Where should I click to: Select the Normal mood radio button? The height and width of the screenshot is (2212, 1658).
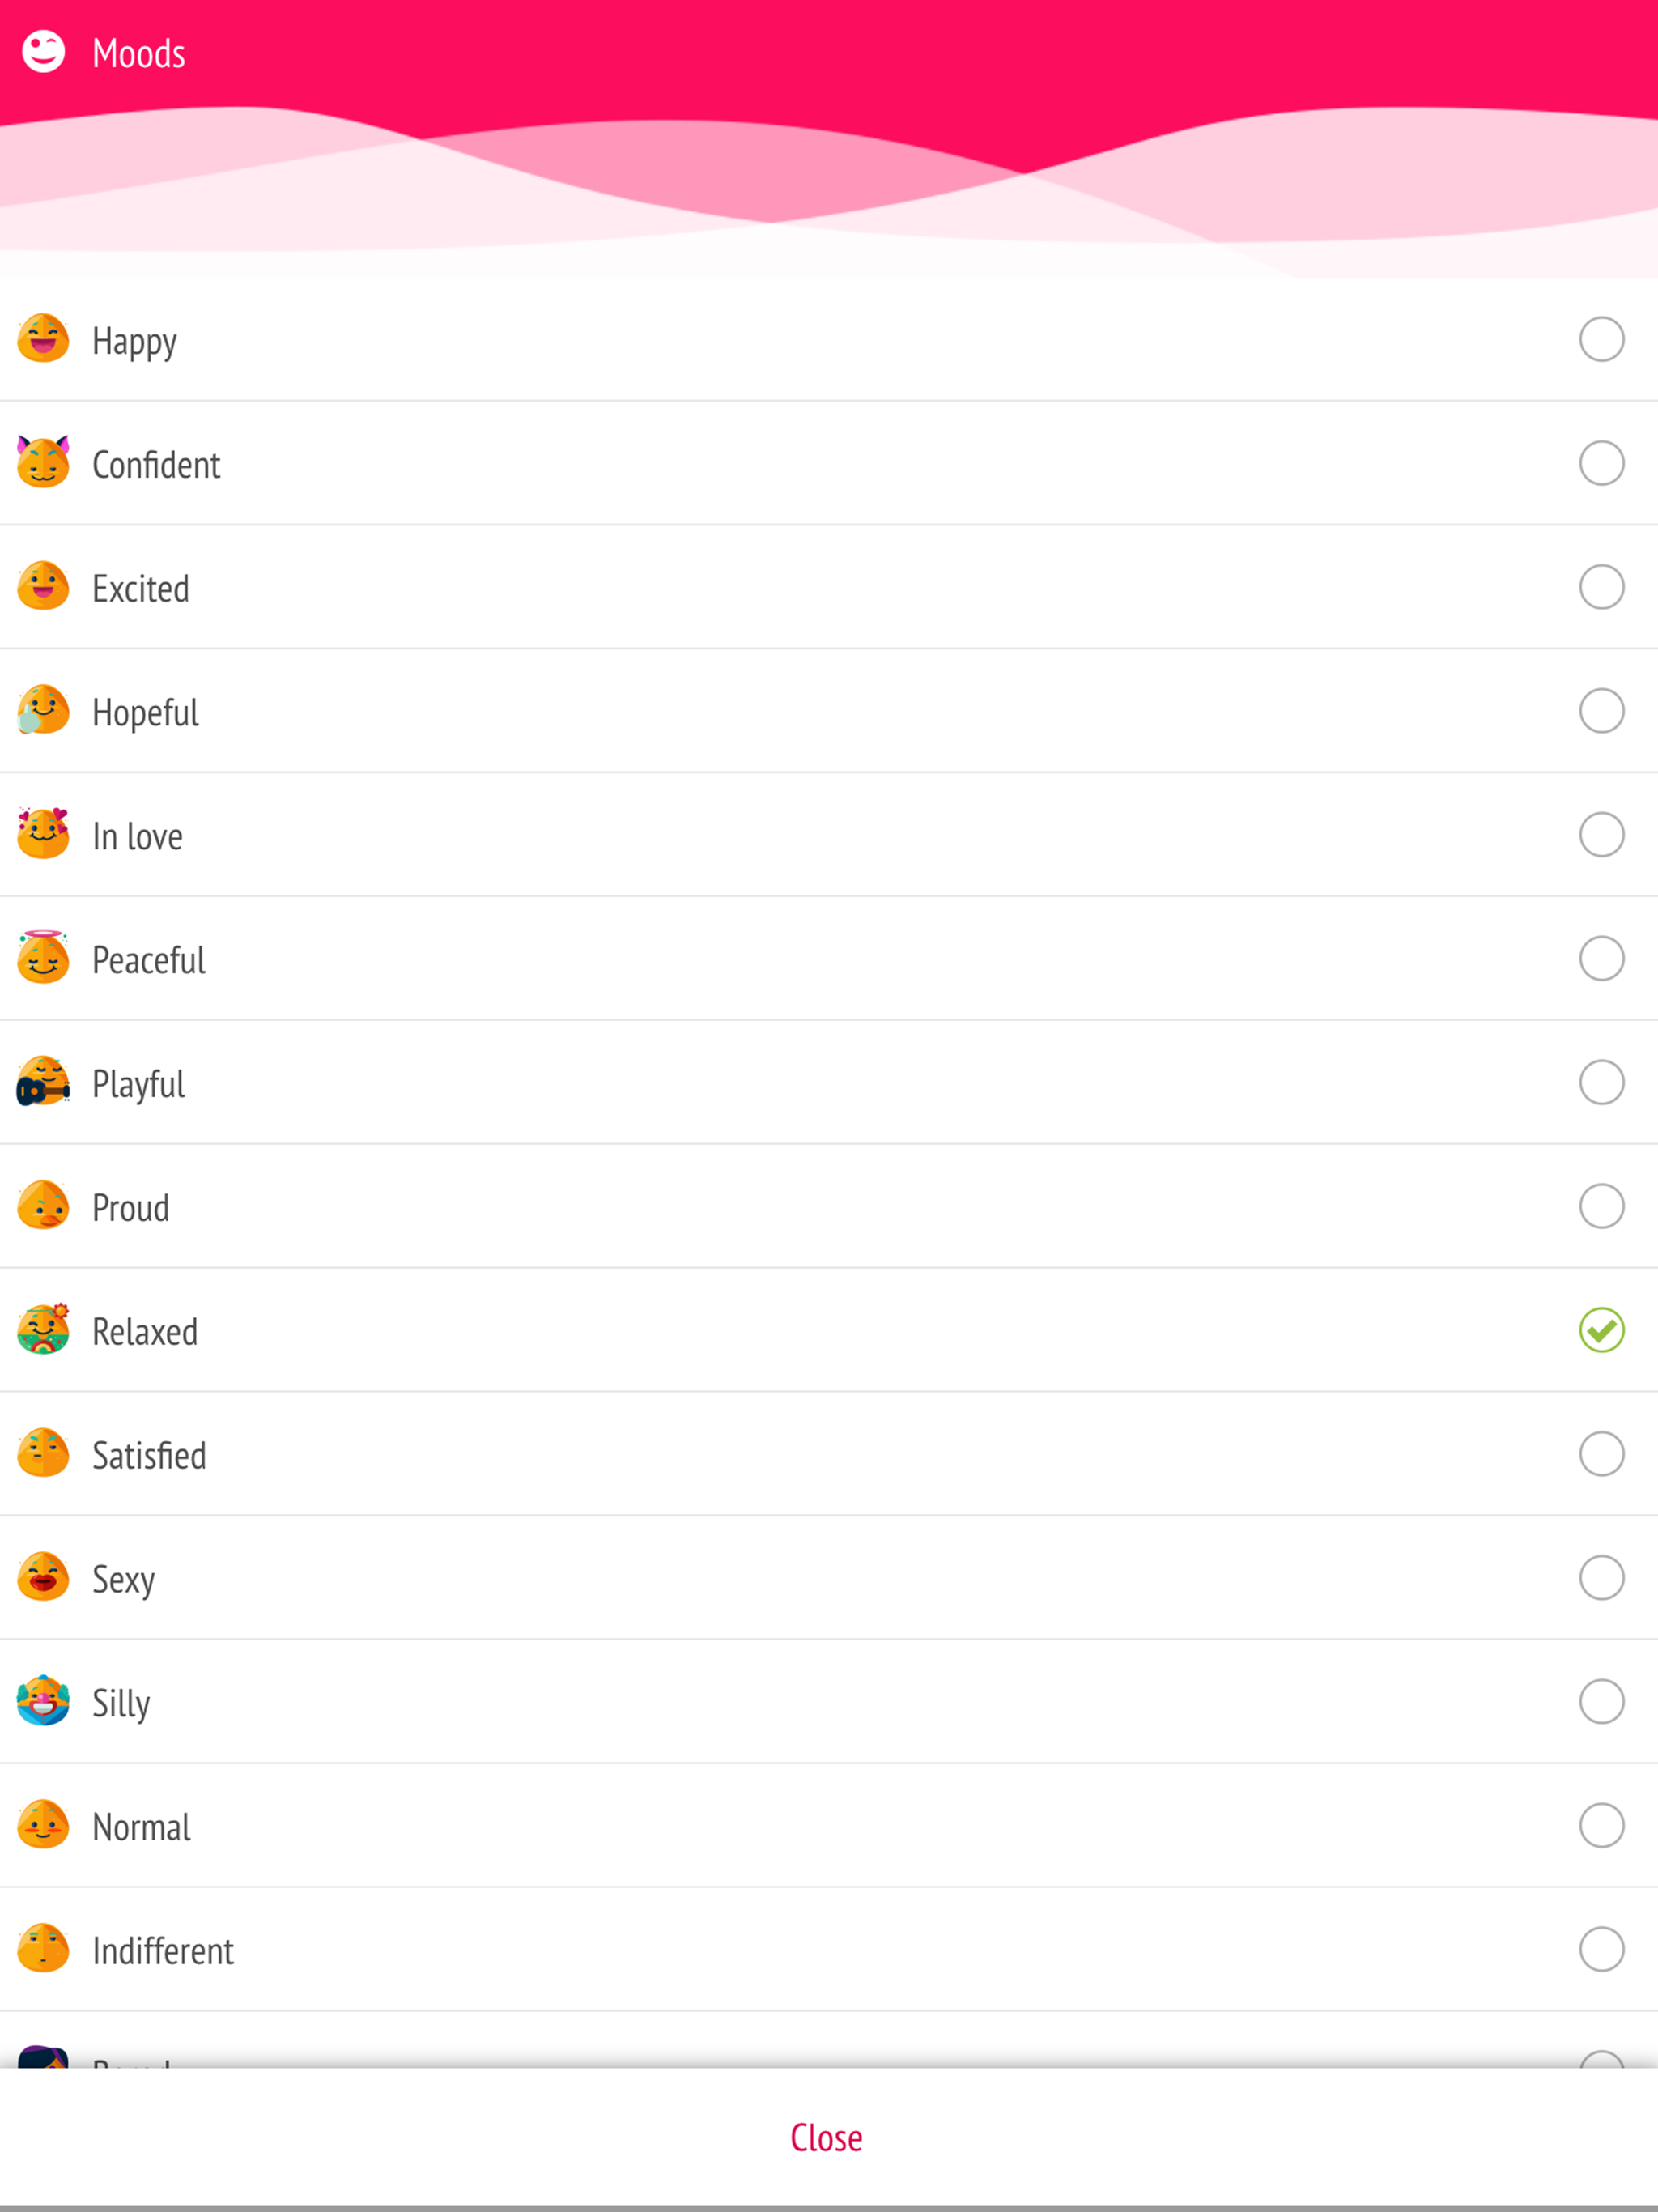click(x=1602, y=1824)
